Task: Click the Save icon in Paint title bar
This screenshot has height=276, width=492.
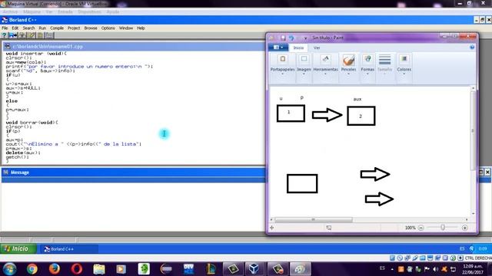Action: pyautogui.click(x=283, y=38)
